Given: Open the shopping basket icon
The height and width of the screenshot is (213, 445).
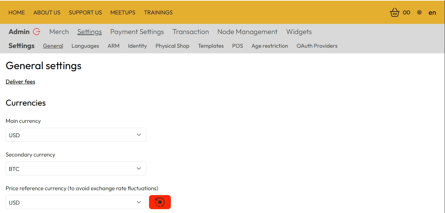Looking at the screenshot, I should 395,13.
